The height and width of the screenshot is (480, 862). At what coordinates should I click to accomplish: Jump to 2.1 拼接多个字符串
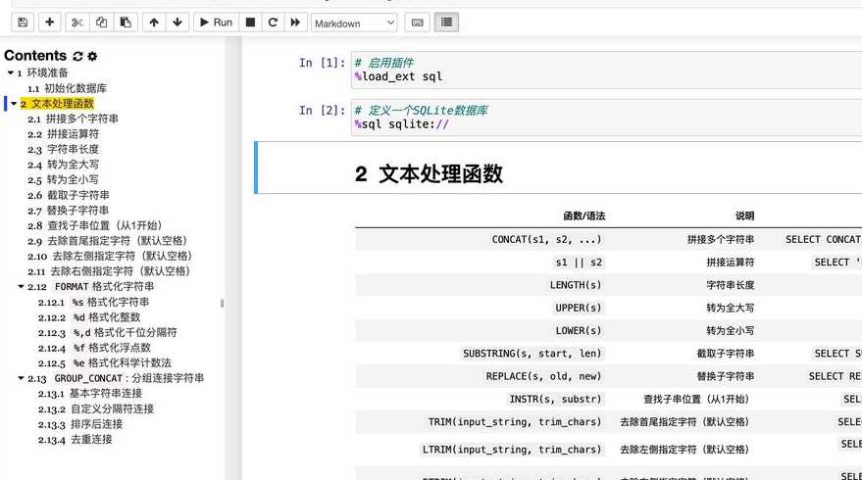[x=74, y=119]
